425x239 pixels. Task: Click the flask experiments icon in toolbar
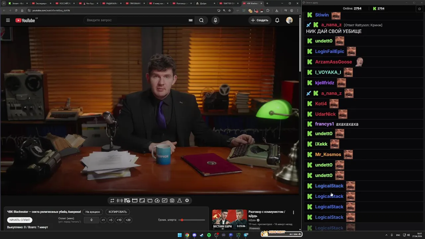[180, 200]
